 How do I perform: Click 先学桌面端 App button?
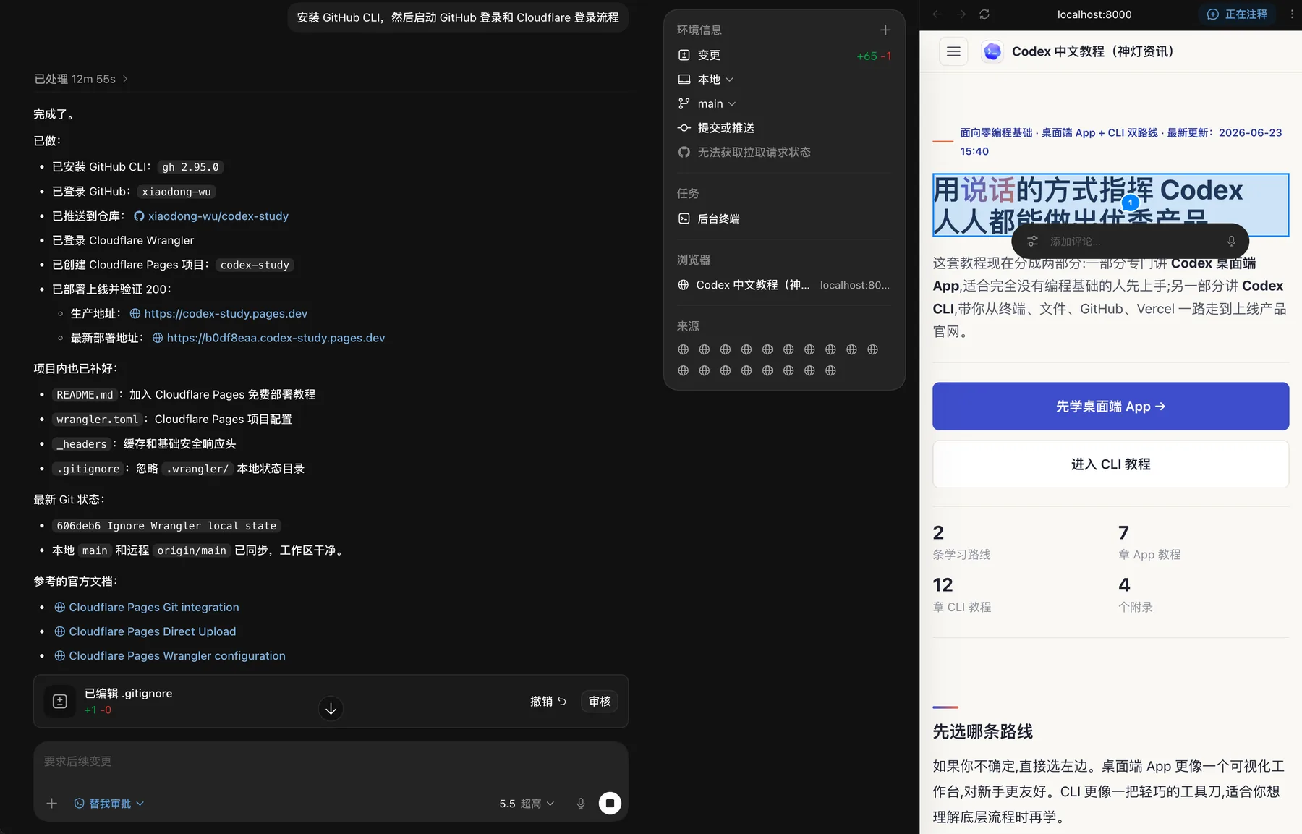(1110, 407)
